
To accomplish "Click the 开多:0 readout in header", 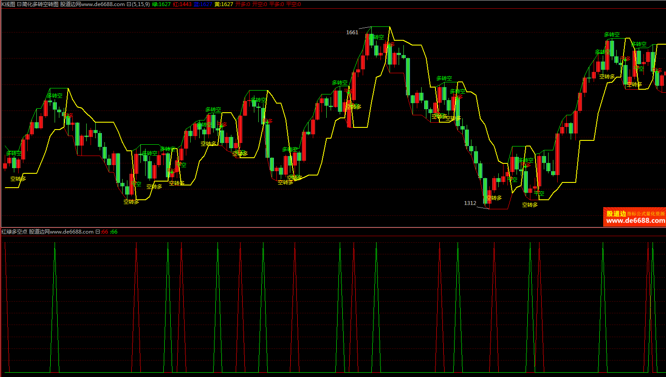I will tap(243, 4).
